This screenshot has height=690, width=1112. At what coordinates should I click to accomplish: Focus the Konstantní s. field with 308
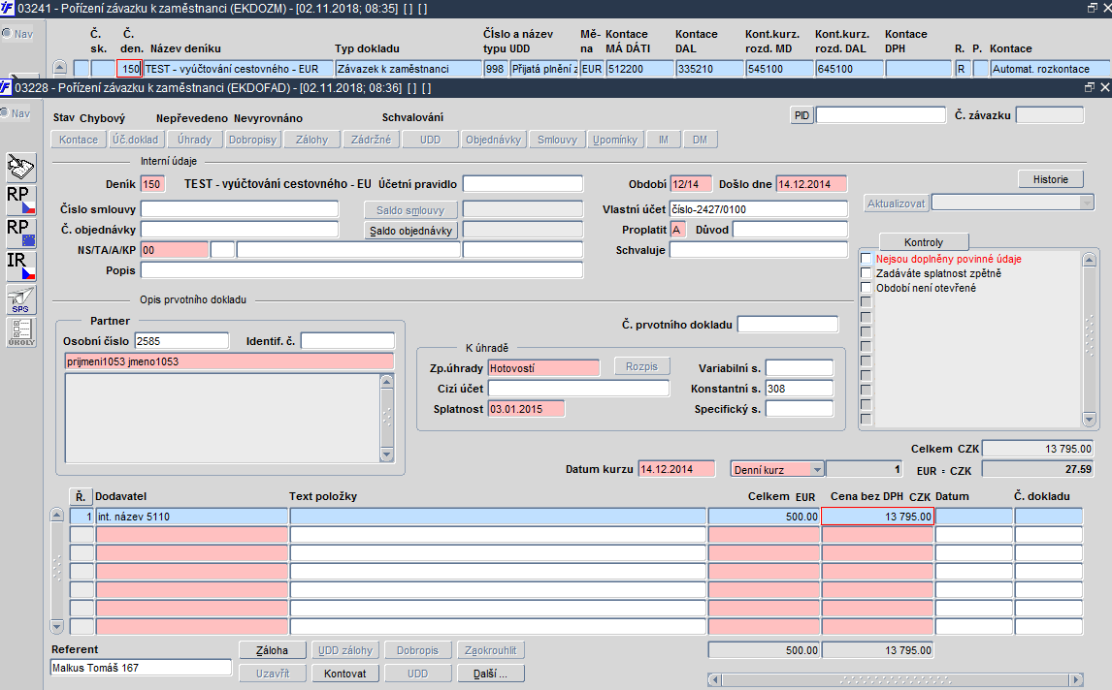click(x=800, y=389)
